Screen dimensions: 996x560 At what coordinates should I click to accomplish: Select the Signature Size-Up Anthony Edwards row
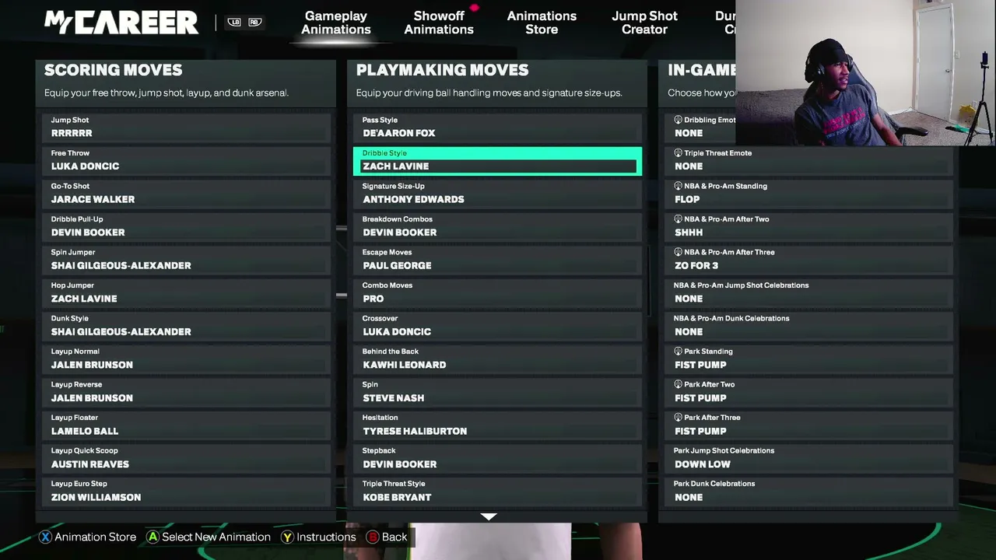click(x=497, y=193)
